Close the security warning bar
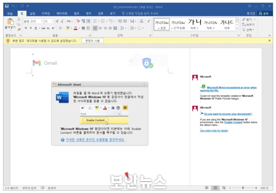 click(269, 40)
